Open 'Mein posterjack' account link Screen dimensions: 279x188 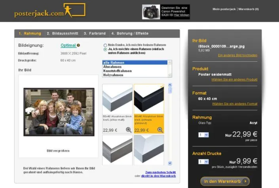224,9
